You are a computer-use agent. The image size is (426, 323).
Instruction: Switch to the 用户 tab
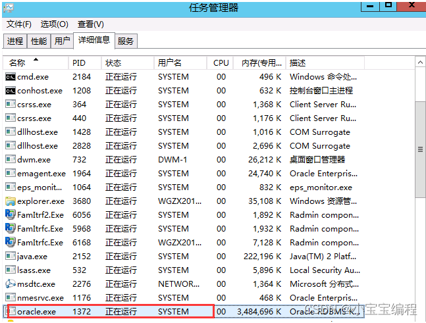[62, 41]
